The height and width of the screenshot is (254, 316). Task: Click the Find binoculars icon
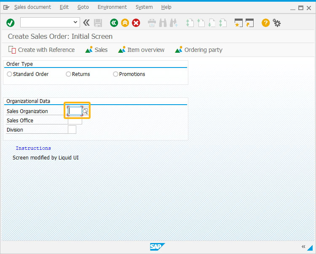[x=163, y=23]
